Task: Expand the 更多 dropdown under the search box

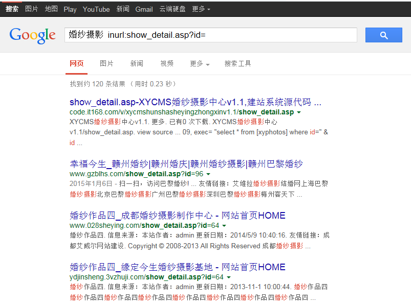Action: [200, 63]
